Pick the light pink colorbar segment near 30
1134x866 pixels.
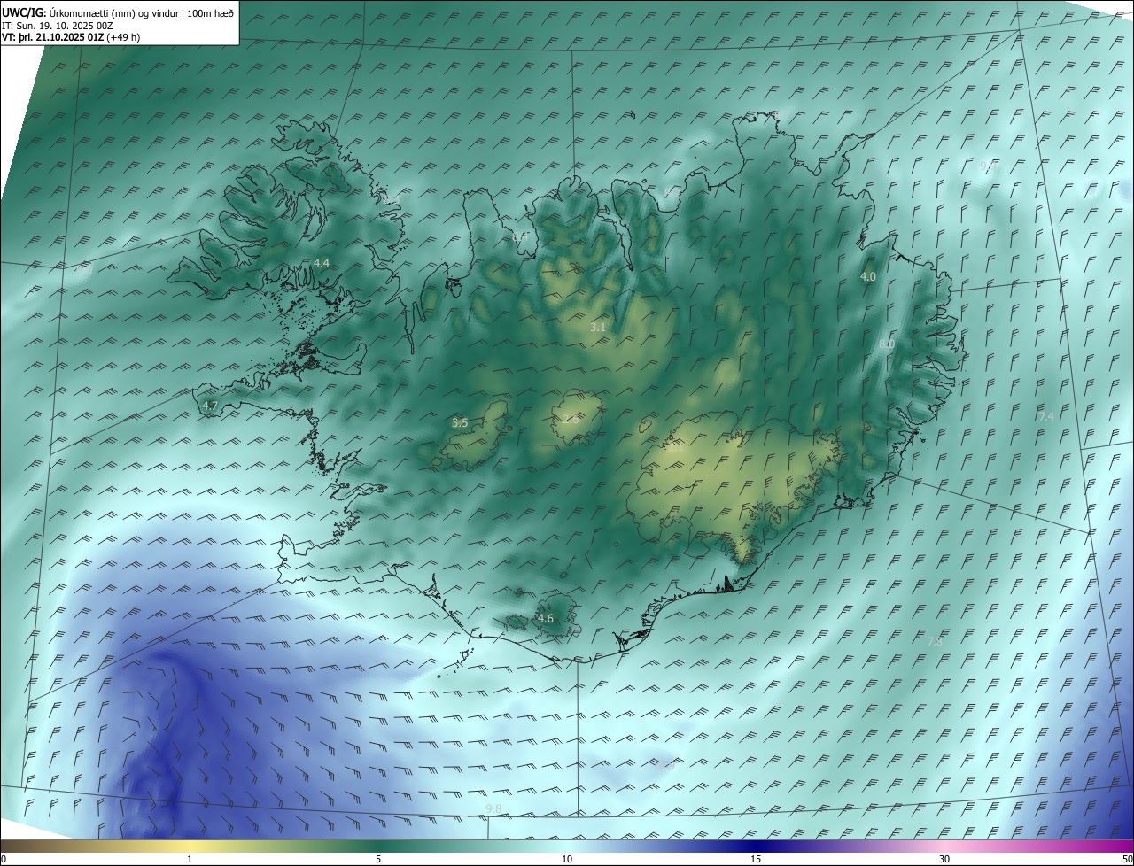(944, 846)
